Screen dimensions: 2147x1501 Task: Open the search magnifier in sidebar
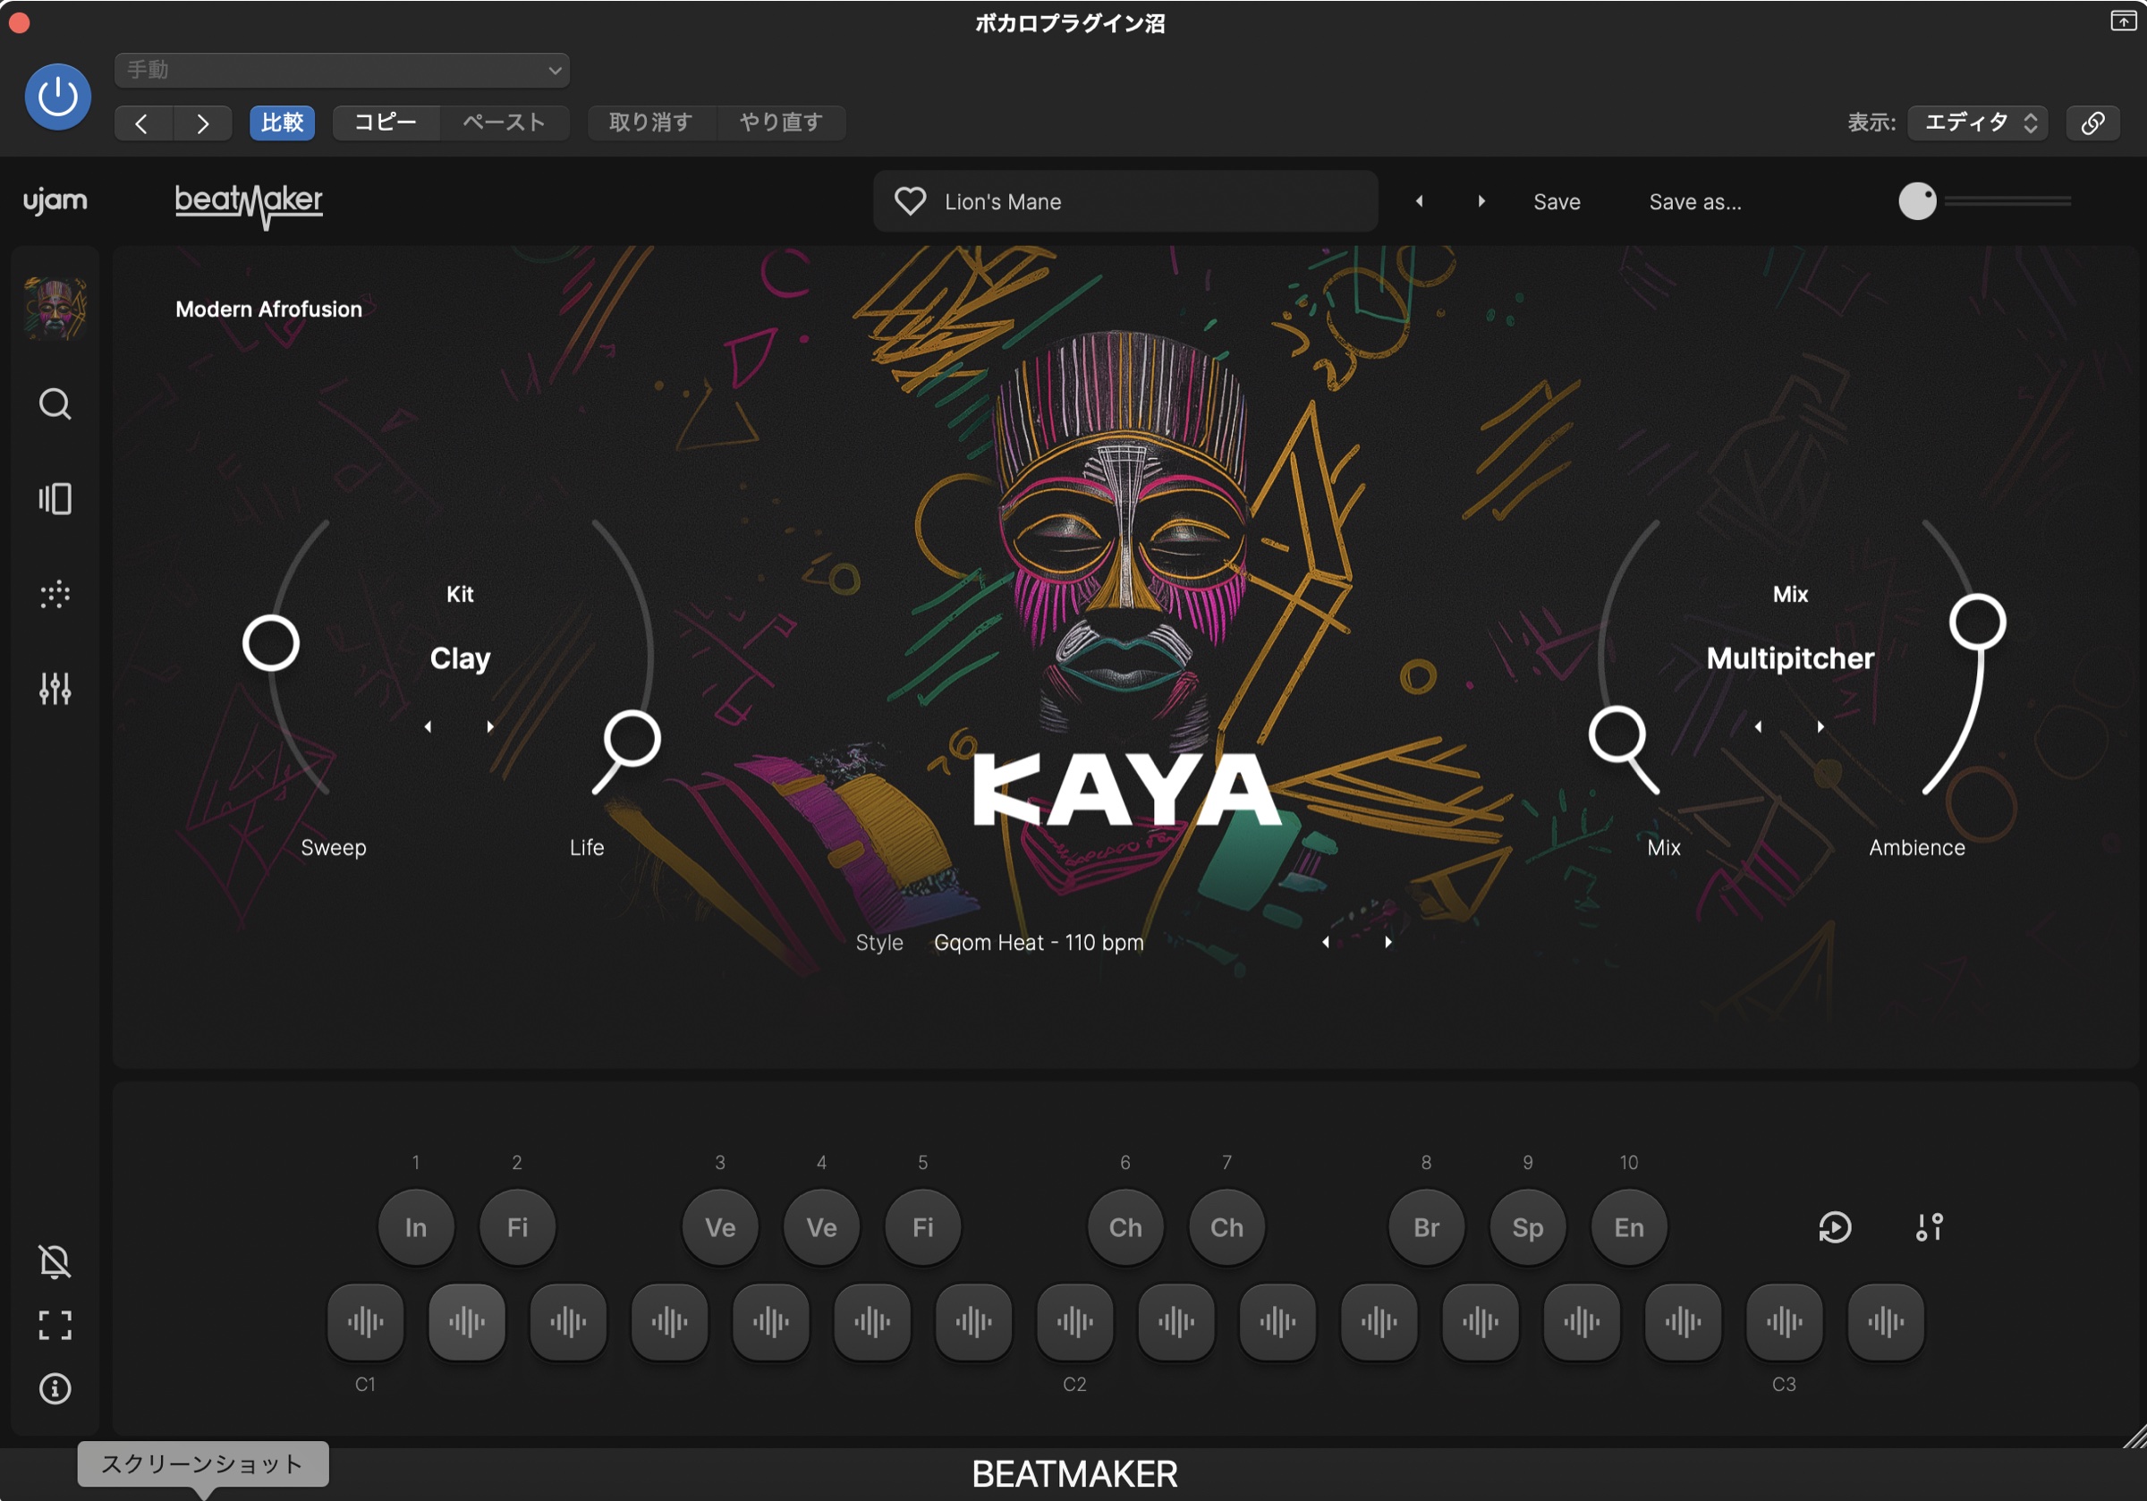[55, 404]
